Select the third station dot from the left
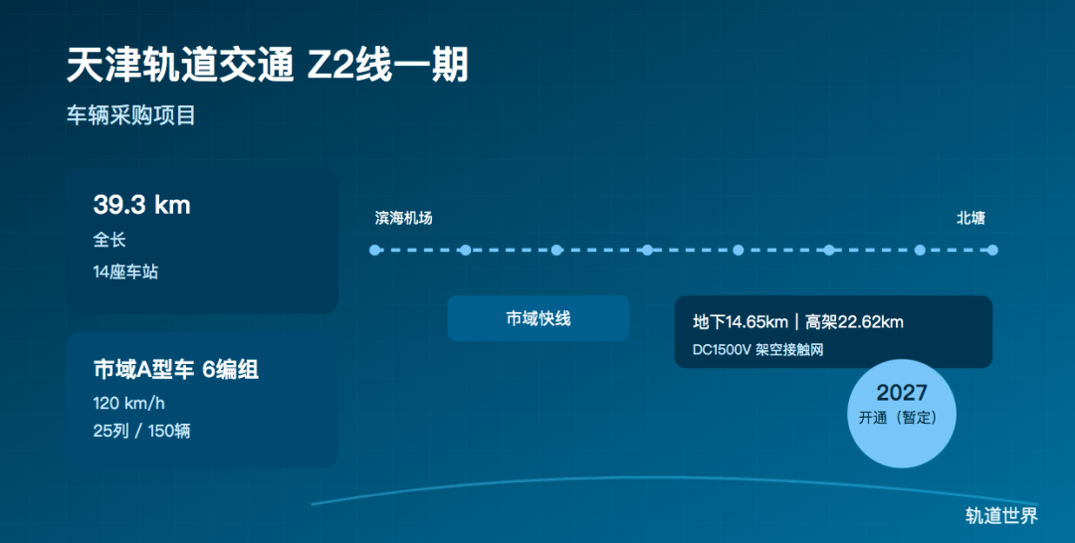Viewport: 1075px width, 543px height. click(x=556, y=250)
